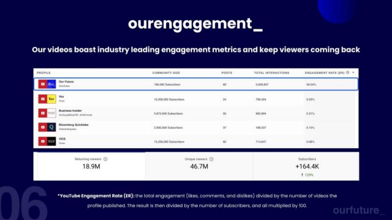Open the yellow Vox channel logo

click(52, 99)
